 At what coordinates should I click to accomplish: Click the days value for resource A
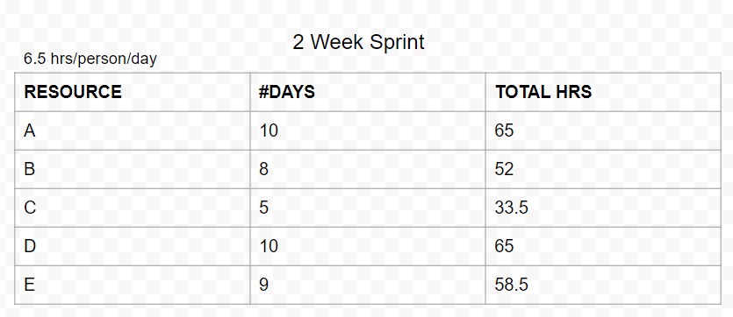[269, 130]
